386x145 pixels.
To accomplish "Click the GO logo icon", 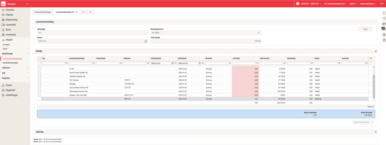I will point(3,4).
